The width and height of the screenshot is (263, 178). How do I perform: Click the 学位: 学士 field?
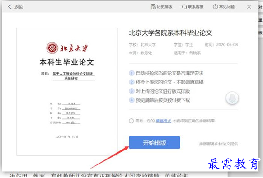tap(183, 45)
